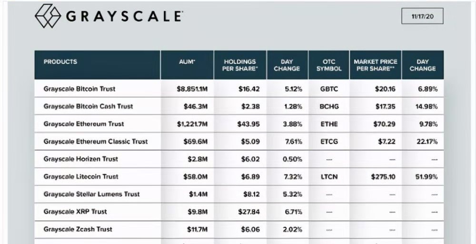
Task: Open Grayscale Horizen Trust entry
Action: [81, 159]
